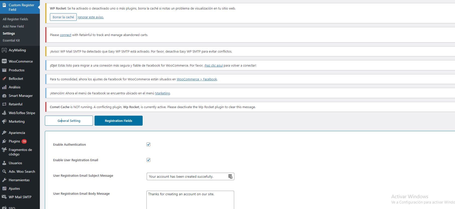Open the WP Mail SMTP menu
This screenshot has width=455, height=209.
click(x=20, y=197)
